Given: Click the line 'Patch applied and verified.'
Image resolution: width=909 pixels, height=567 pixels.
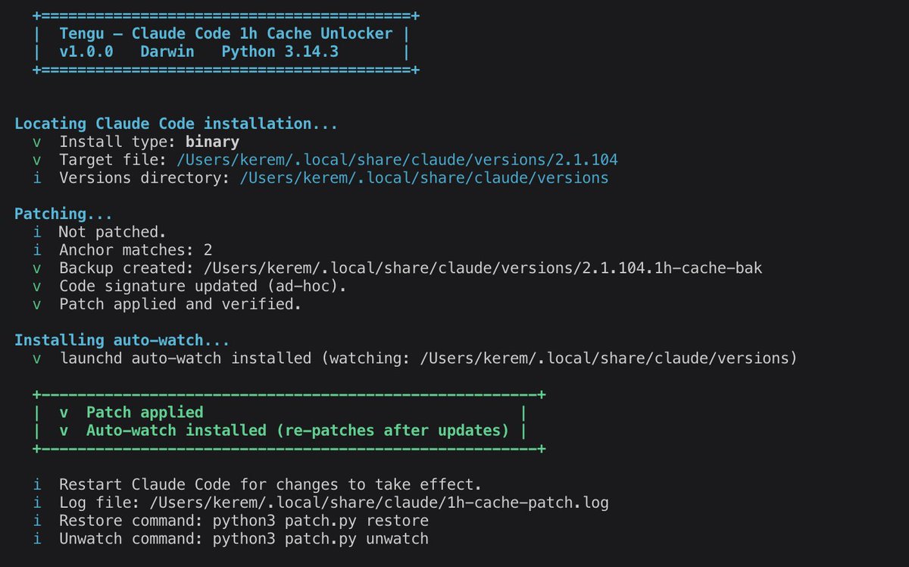Looking at the screenshot, I should pyautogui.click(x=180, y=305).
